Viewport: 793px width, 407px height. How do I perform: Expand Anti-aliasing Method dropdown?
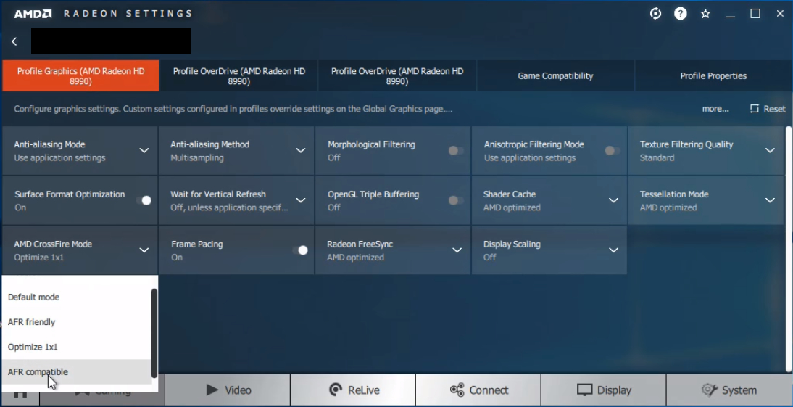coord(300,150)
